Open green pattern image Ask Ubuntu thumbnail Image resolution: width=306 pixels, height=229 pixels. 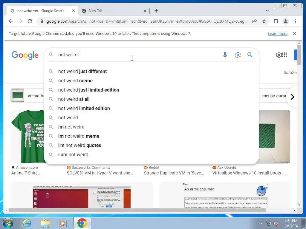274,136
